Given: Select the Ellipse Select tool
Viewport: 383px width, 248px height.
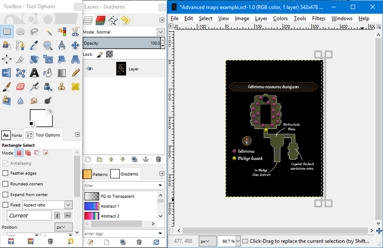Looking at the screenshot, I should point(20,32).
